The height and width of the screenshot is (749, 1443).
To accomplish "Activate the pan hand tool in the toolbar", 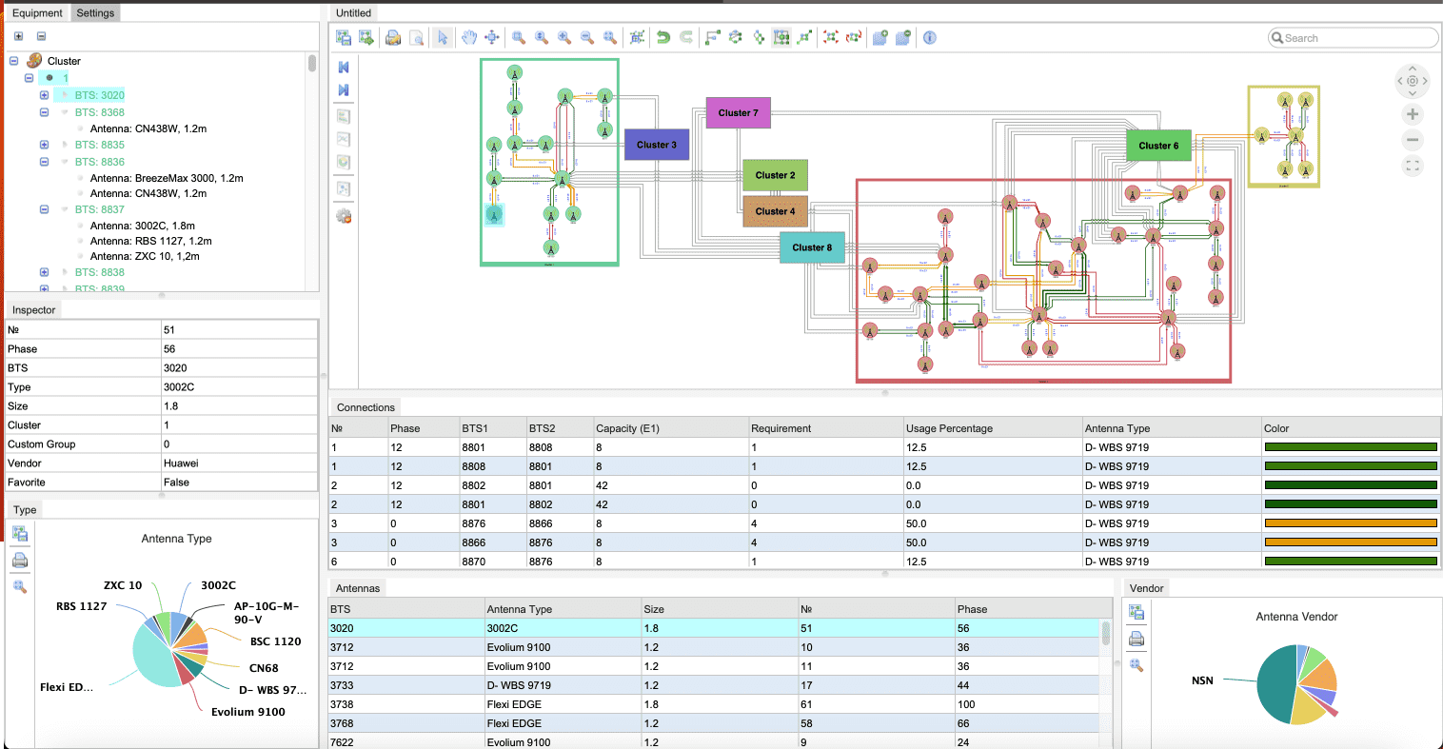I will coord(468,37).
